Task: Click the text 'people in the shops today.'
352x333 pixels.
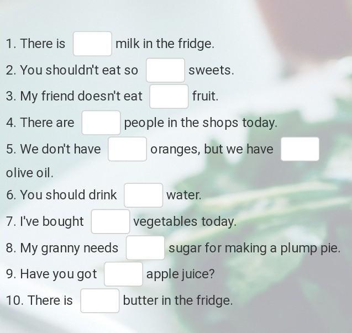Action: (x=201, y=123)
